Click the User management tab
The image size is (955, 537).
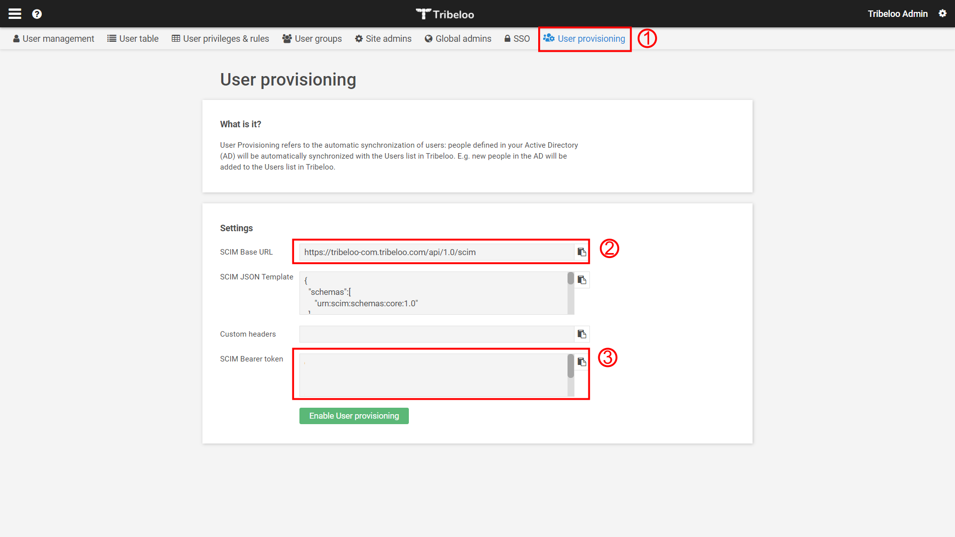pos(53,38)
